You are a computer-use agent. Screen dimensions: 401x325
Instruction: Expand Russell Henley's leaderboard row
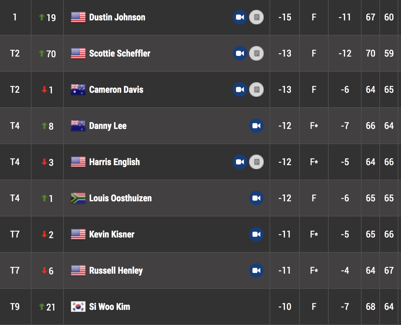pos(200,270)
